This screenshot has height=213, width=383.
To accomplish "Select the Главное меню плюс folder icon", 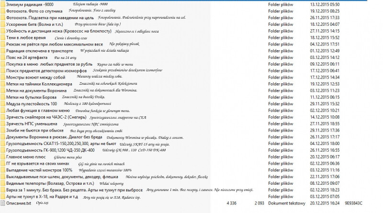I will (3, 157).
